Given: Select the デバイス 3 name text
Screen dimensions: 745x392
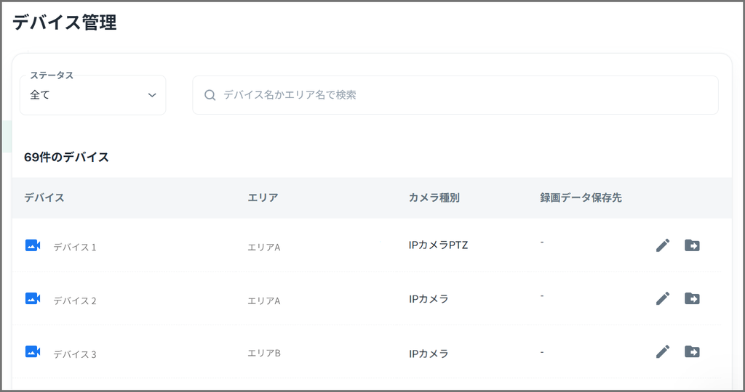Looking at the screenshot, I should (x=75, y=354).
